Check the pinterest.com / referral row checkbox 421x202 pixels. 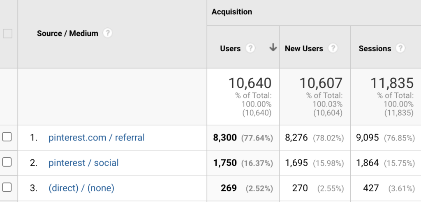coord(7,137)
